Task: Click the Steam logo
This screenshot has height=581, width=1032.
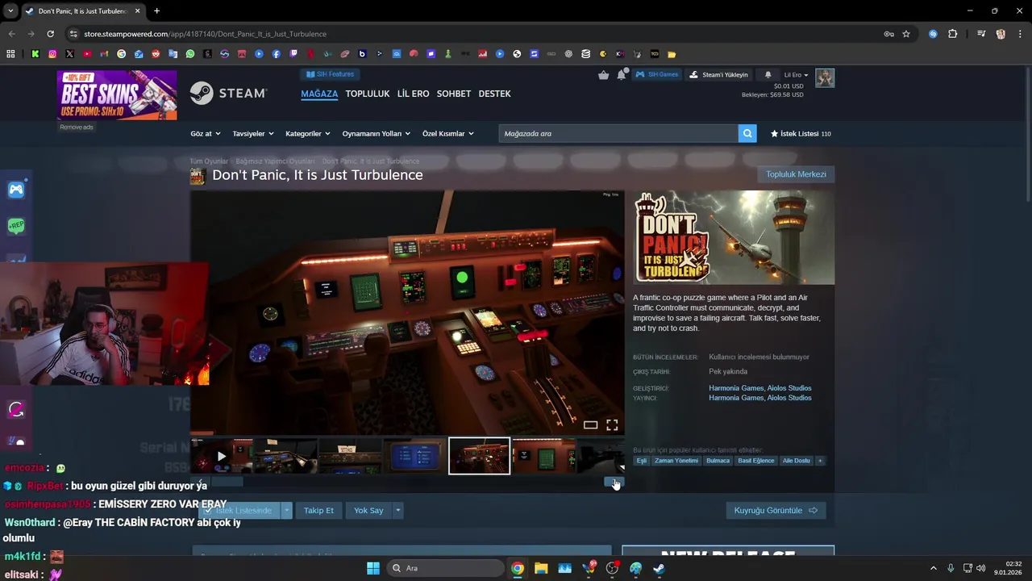Action: [x=229, y=94]
